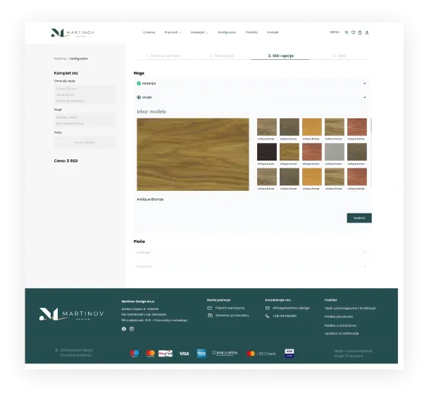
Task: Pick the light grey swatch in the middle row
Action: pos(335,152)
